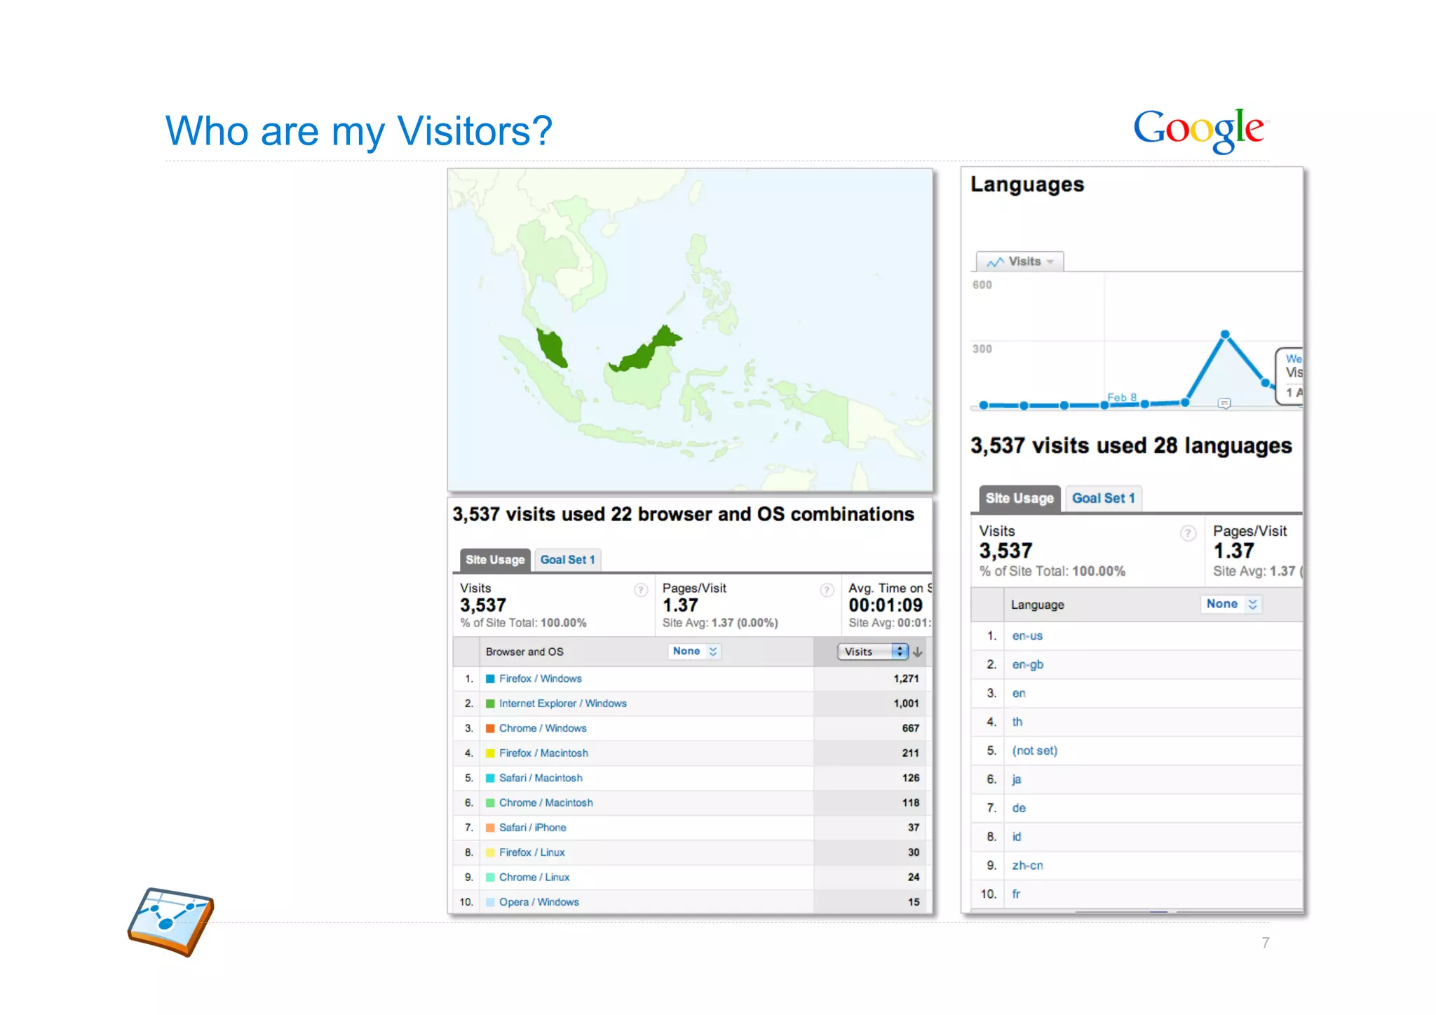Image resolution: width=1436 pixels, height=1015 pixels.
Task: Click the peak data point on Visits chart
Action: click(x=1225, y=334)
